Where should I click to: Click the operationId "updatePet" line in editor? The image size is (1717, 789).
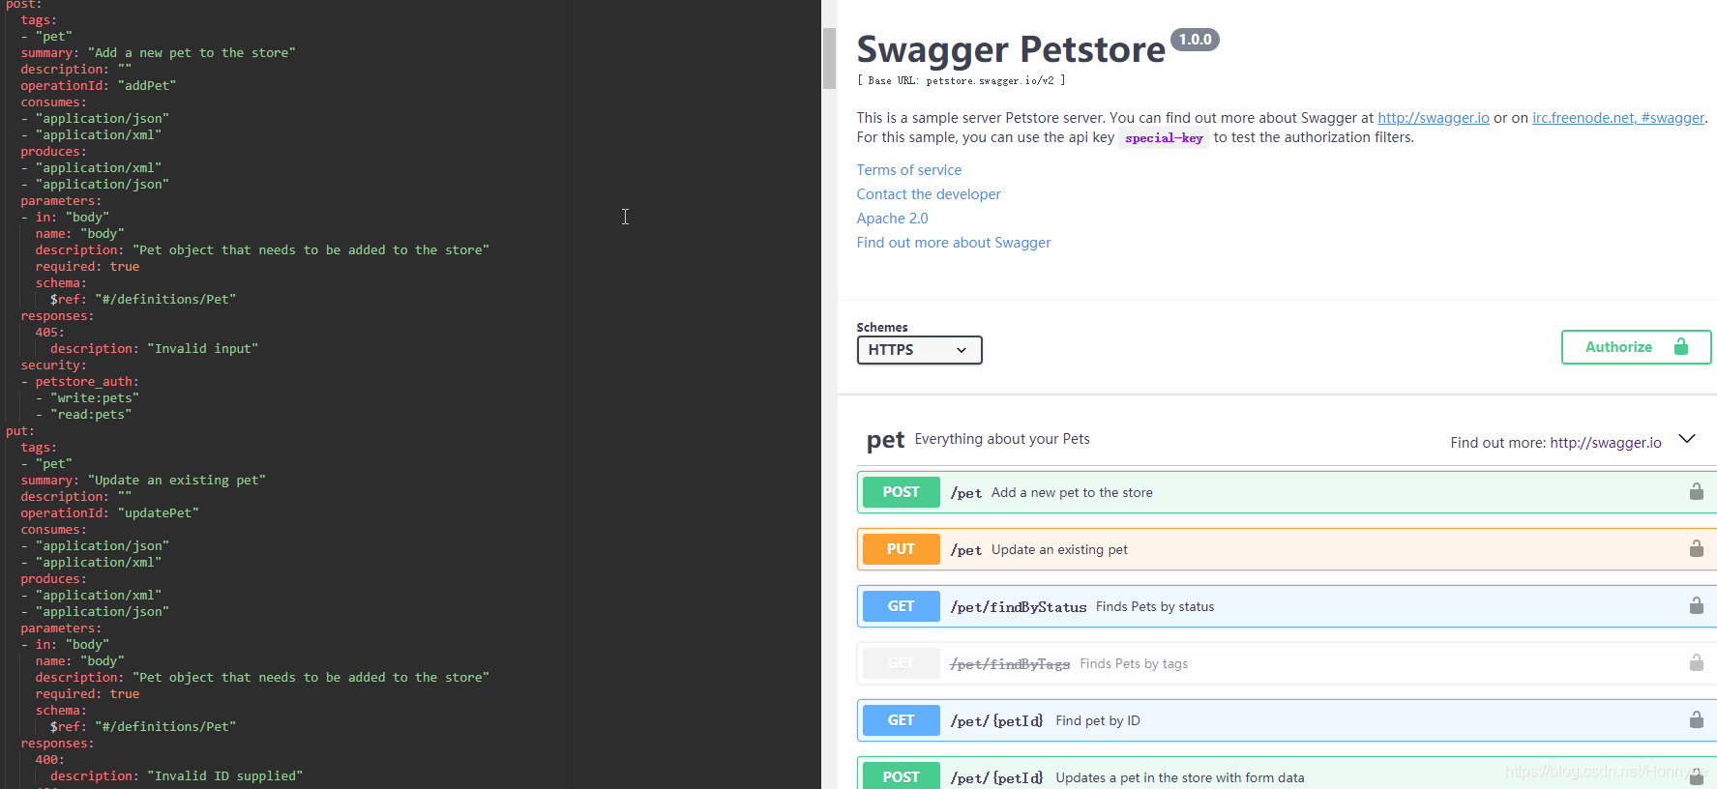point(109,513)
